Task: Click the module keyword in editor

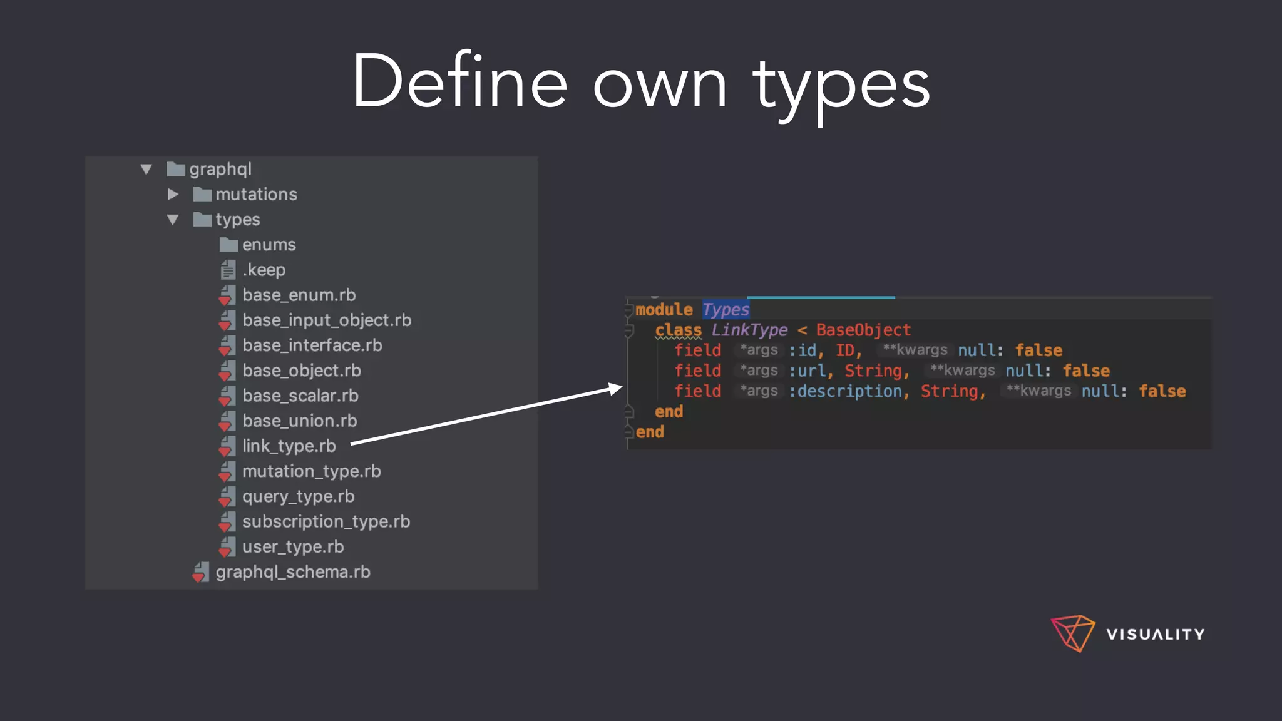Action: (664, 309)
